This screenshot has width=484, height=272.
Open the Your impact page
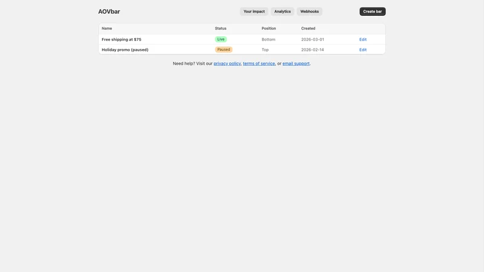(253, 11)
